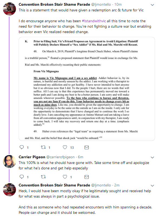Click the 6m timestamp on Carrier Pigeon's tweet
Screen dimensions: 158x216
point(81,157)
